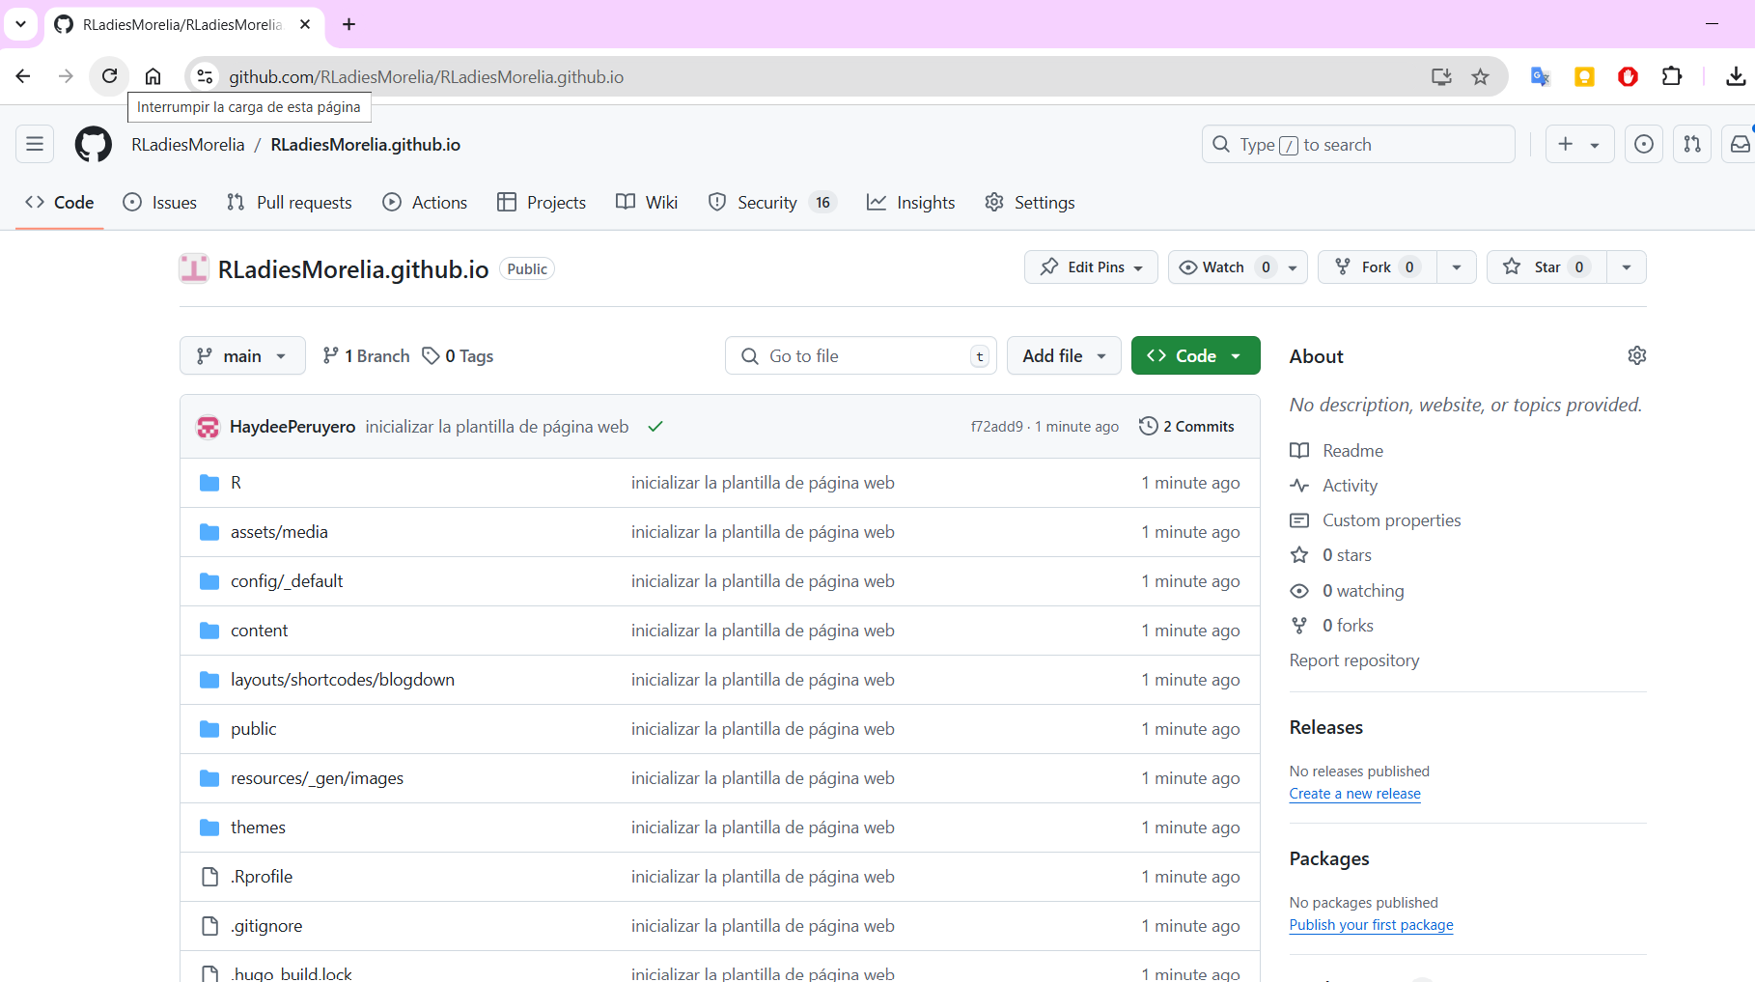The width and height of the screenshot is (1755, 982).
Task: Open the GitHub homepage logo
Action: pos(94,145)
